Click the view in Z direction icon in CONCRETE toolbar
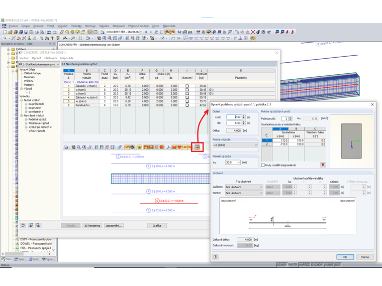382x286 pixels. (107, 148)
